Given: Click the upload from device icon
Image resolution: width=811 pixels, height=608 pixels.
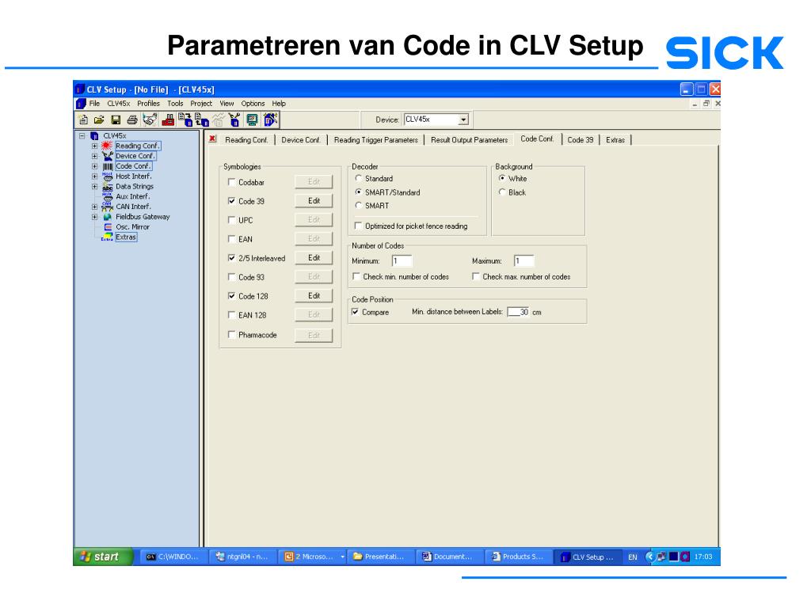Looking at the screenshot, I should pyautogui.click(x=202, y=120).
